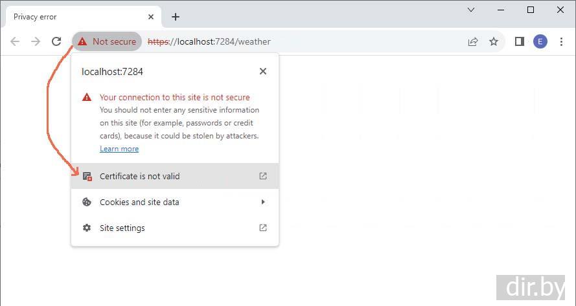Open Site settings entry
The height and width of the screenshot is (306, 576).
(122, 228)
